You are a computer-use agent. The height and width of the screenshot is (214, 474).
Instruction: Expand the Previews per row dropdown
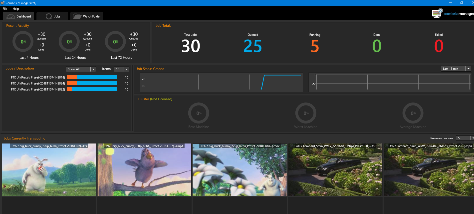pos(472,138)
